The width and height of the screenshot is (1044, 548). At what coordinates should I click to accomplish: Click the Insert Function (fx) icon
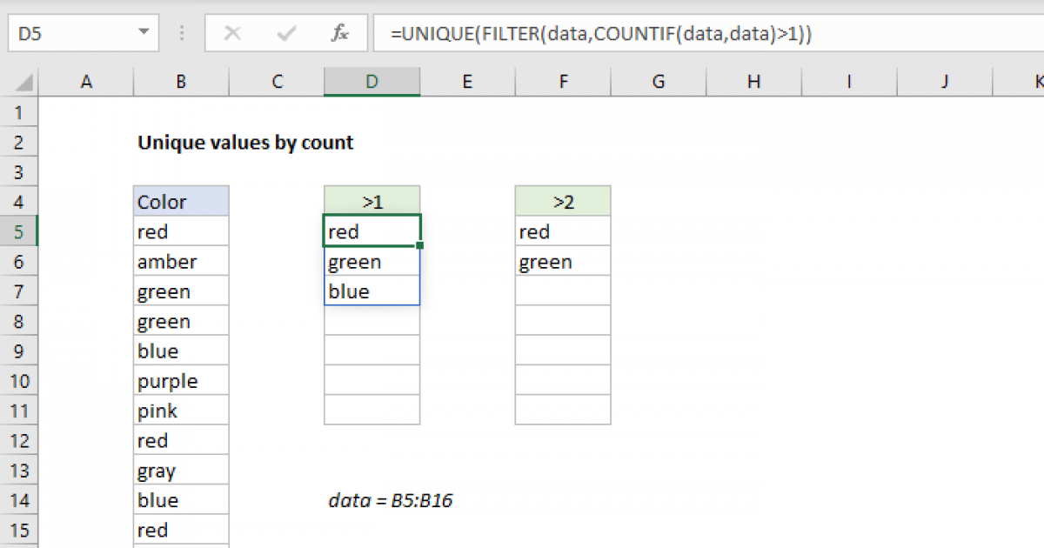(x=340, y=33)
